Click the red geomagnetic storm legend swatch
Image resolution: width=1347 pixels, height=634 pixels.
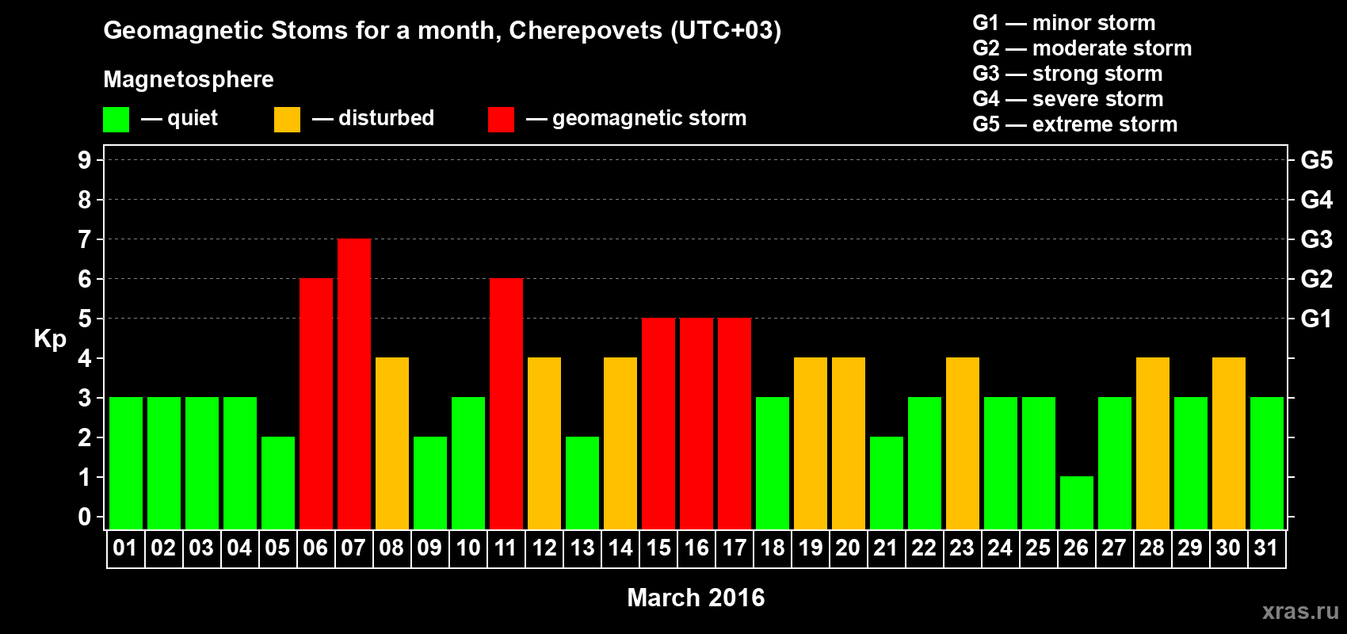[501, 120]
